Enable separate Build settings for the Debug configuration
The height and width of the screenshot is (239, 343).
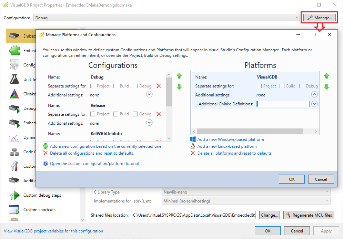(116, 86)
